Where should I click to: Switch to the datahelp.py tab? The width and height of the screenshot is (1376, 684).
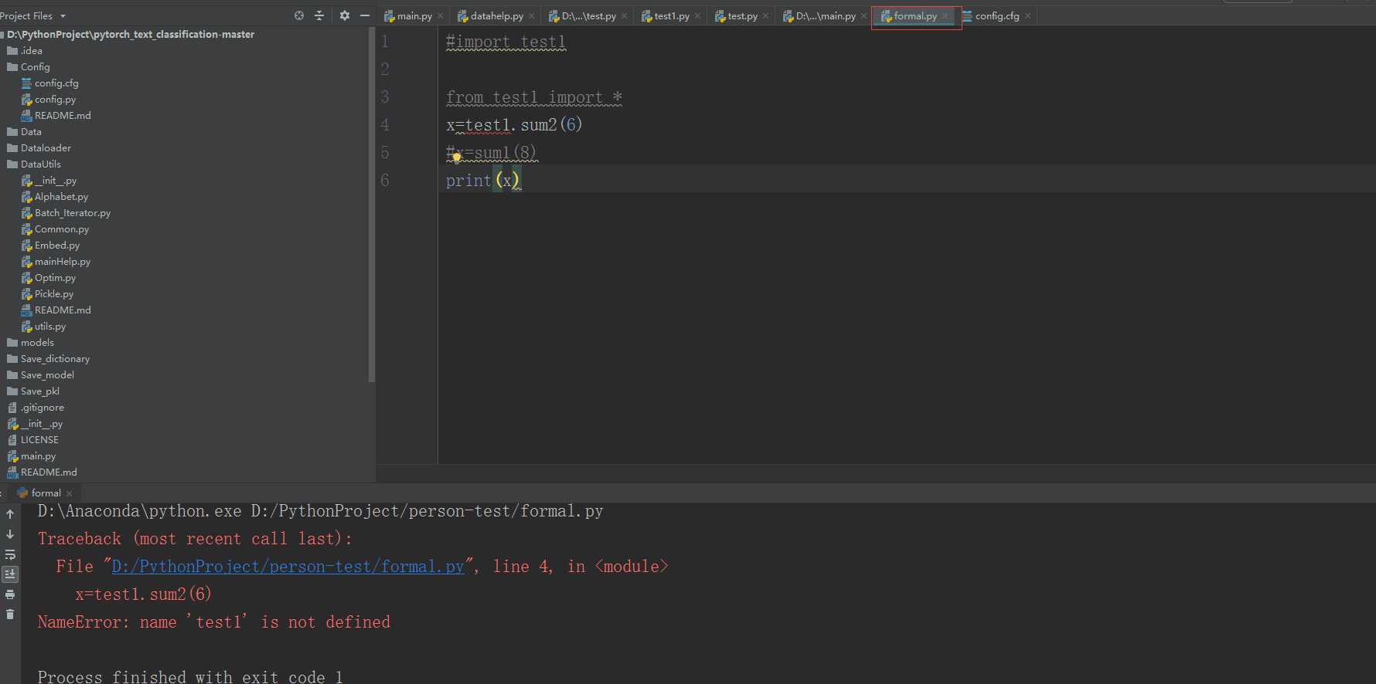[x=491, y=16]
